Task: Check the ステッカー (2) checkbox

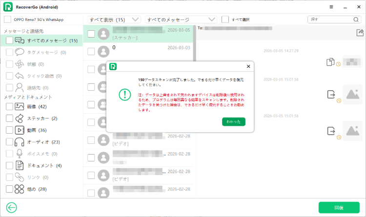Action: (9, 118)
